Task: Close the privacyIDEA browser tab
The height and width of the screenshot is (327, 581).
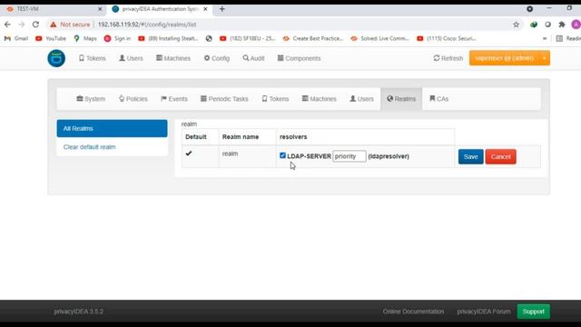Action: point(205,9)
